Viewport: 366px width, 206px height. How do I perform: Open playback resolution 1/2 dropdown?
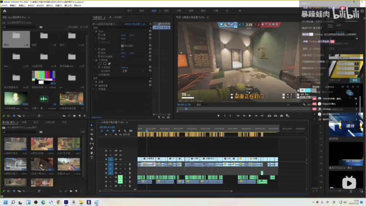[x=293, y=105]
